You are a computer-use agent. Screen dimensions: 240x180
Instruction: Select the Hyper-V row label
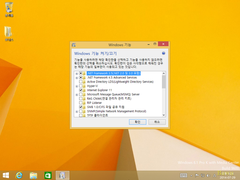point(93,86)
